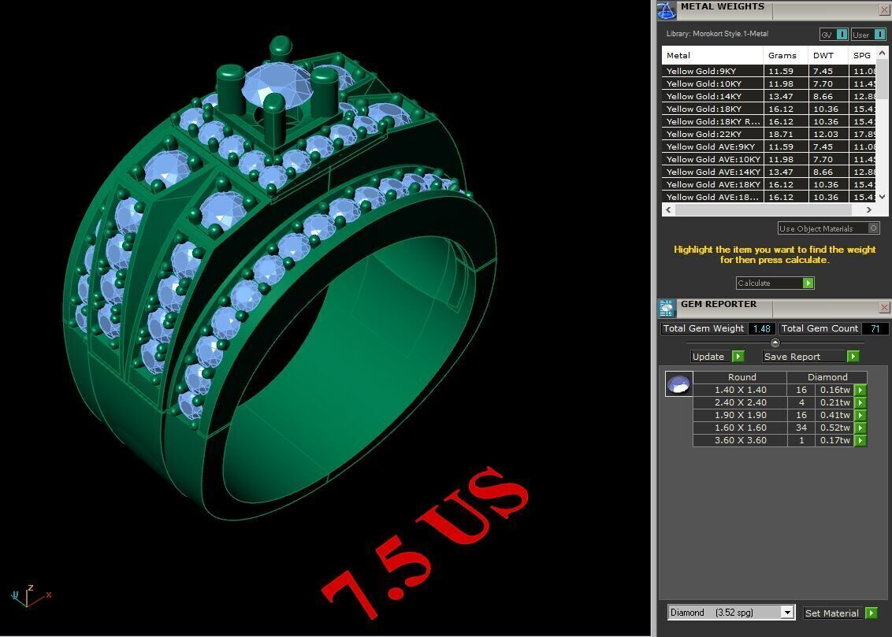Select the 1.90 X 1.90 gem size cell
The width and height of the screenshot is (892, 637).
click(740, 415)
